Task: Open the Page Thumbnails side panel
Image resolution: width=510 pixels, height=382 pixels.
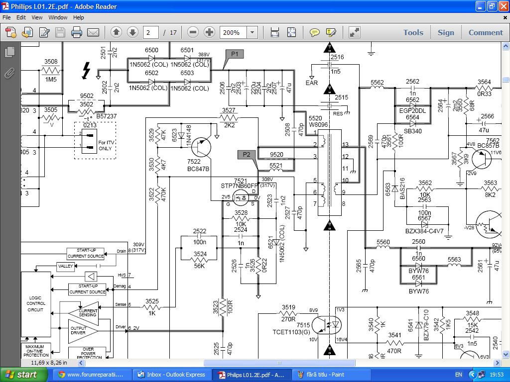Action: (x=9, y=52)
